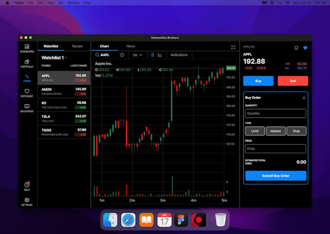Click the crosshair target icon in chart toolbar
The image size is (330, 234).
pos(122,55)
